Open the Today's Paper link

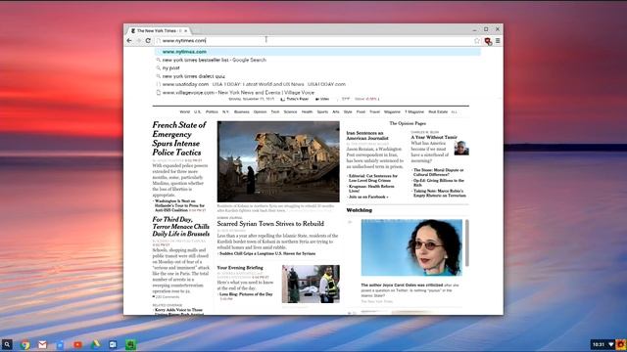(x=295, y=99)
